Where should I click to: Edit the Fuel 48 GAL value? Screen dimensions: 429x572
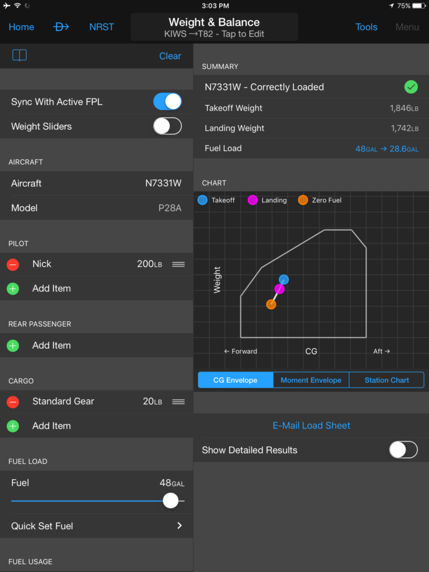click(x=172, y=483)
